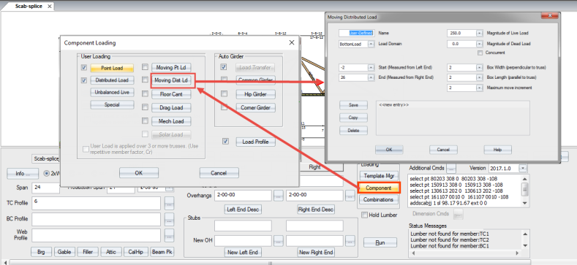
Task: Click the Mech Load button
Action: click(171, 121)
